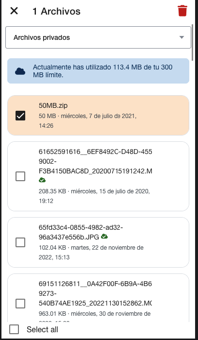Click the 61652591616 file name text

95,161
